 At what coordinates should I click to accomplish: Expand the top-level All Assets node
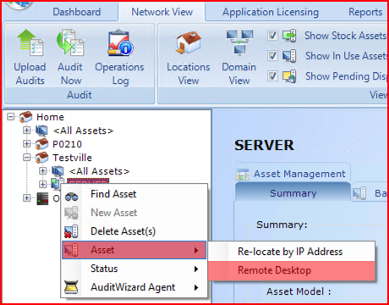coord(26,130)
